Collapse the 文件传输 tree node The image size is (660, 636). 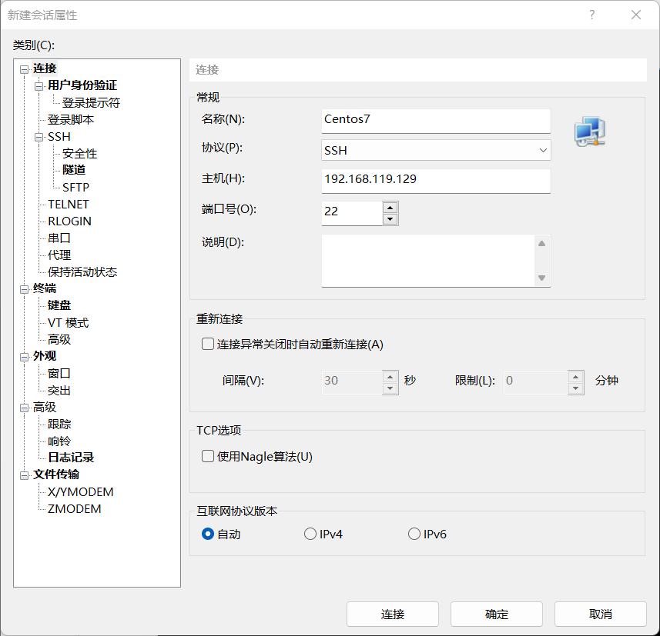(x=25, y=475)
